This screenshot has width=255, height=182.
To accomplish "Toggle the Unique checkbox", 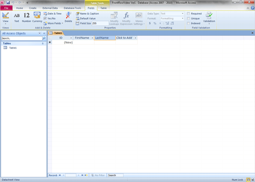I will point(188,19).
